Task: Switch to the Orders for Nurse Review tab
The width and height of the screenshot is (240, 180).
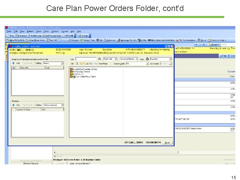Action: (x=79, y=163)
